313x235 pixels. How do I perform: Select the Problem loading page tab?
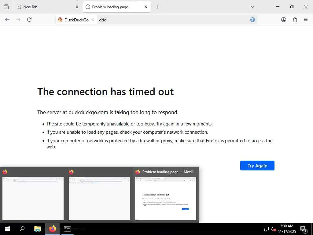click(117, 7)
